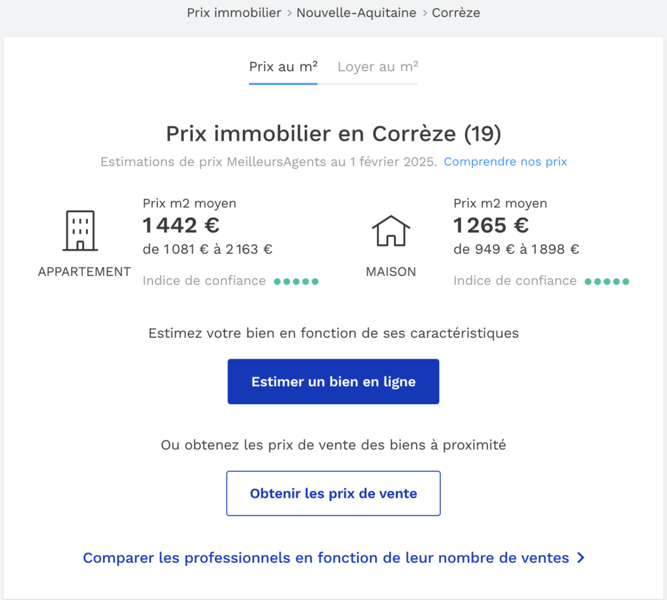Switch to the Loyer au m² tab

[x=378, y=66]
